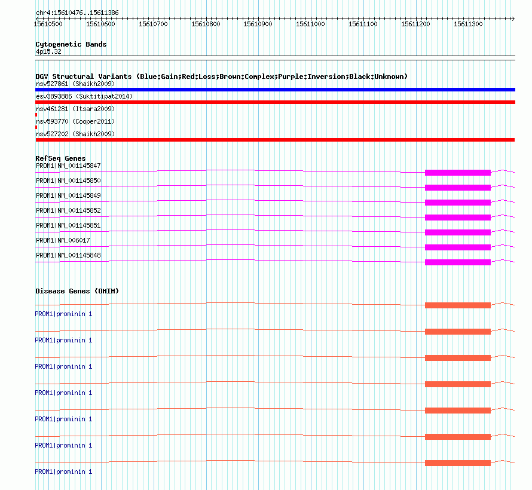Click the magenta exon of NM_006017
Image resolution: width=532 pixels, height=490 pixels.
click(458, 247)
